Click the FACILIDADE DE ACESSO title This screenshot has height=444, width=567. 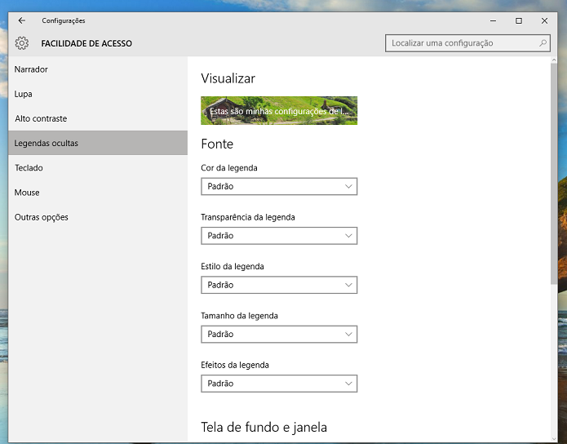(x=86, y=43)
